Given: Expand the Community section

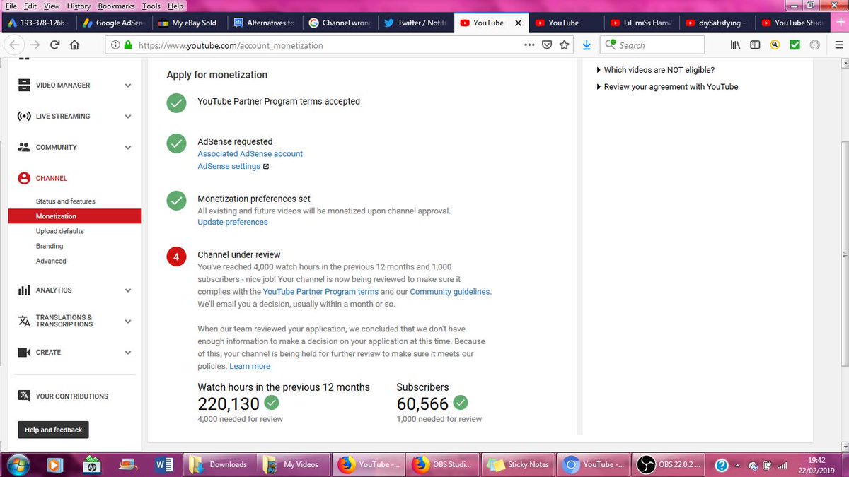Looking at the screenshot, I should pos(128,148).
